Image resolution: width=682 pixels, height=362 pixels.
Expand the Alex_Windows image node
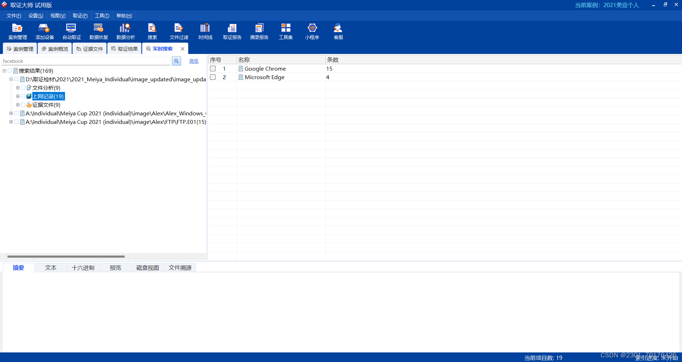11,113
